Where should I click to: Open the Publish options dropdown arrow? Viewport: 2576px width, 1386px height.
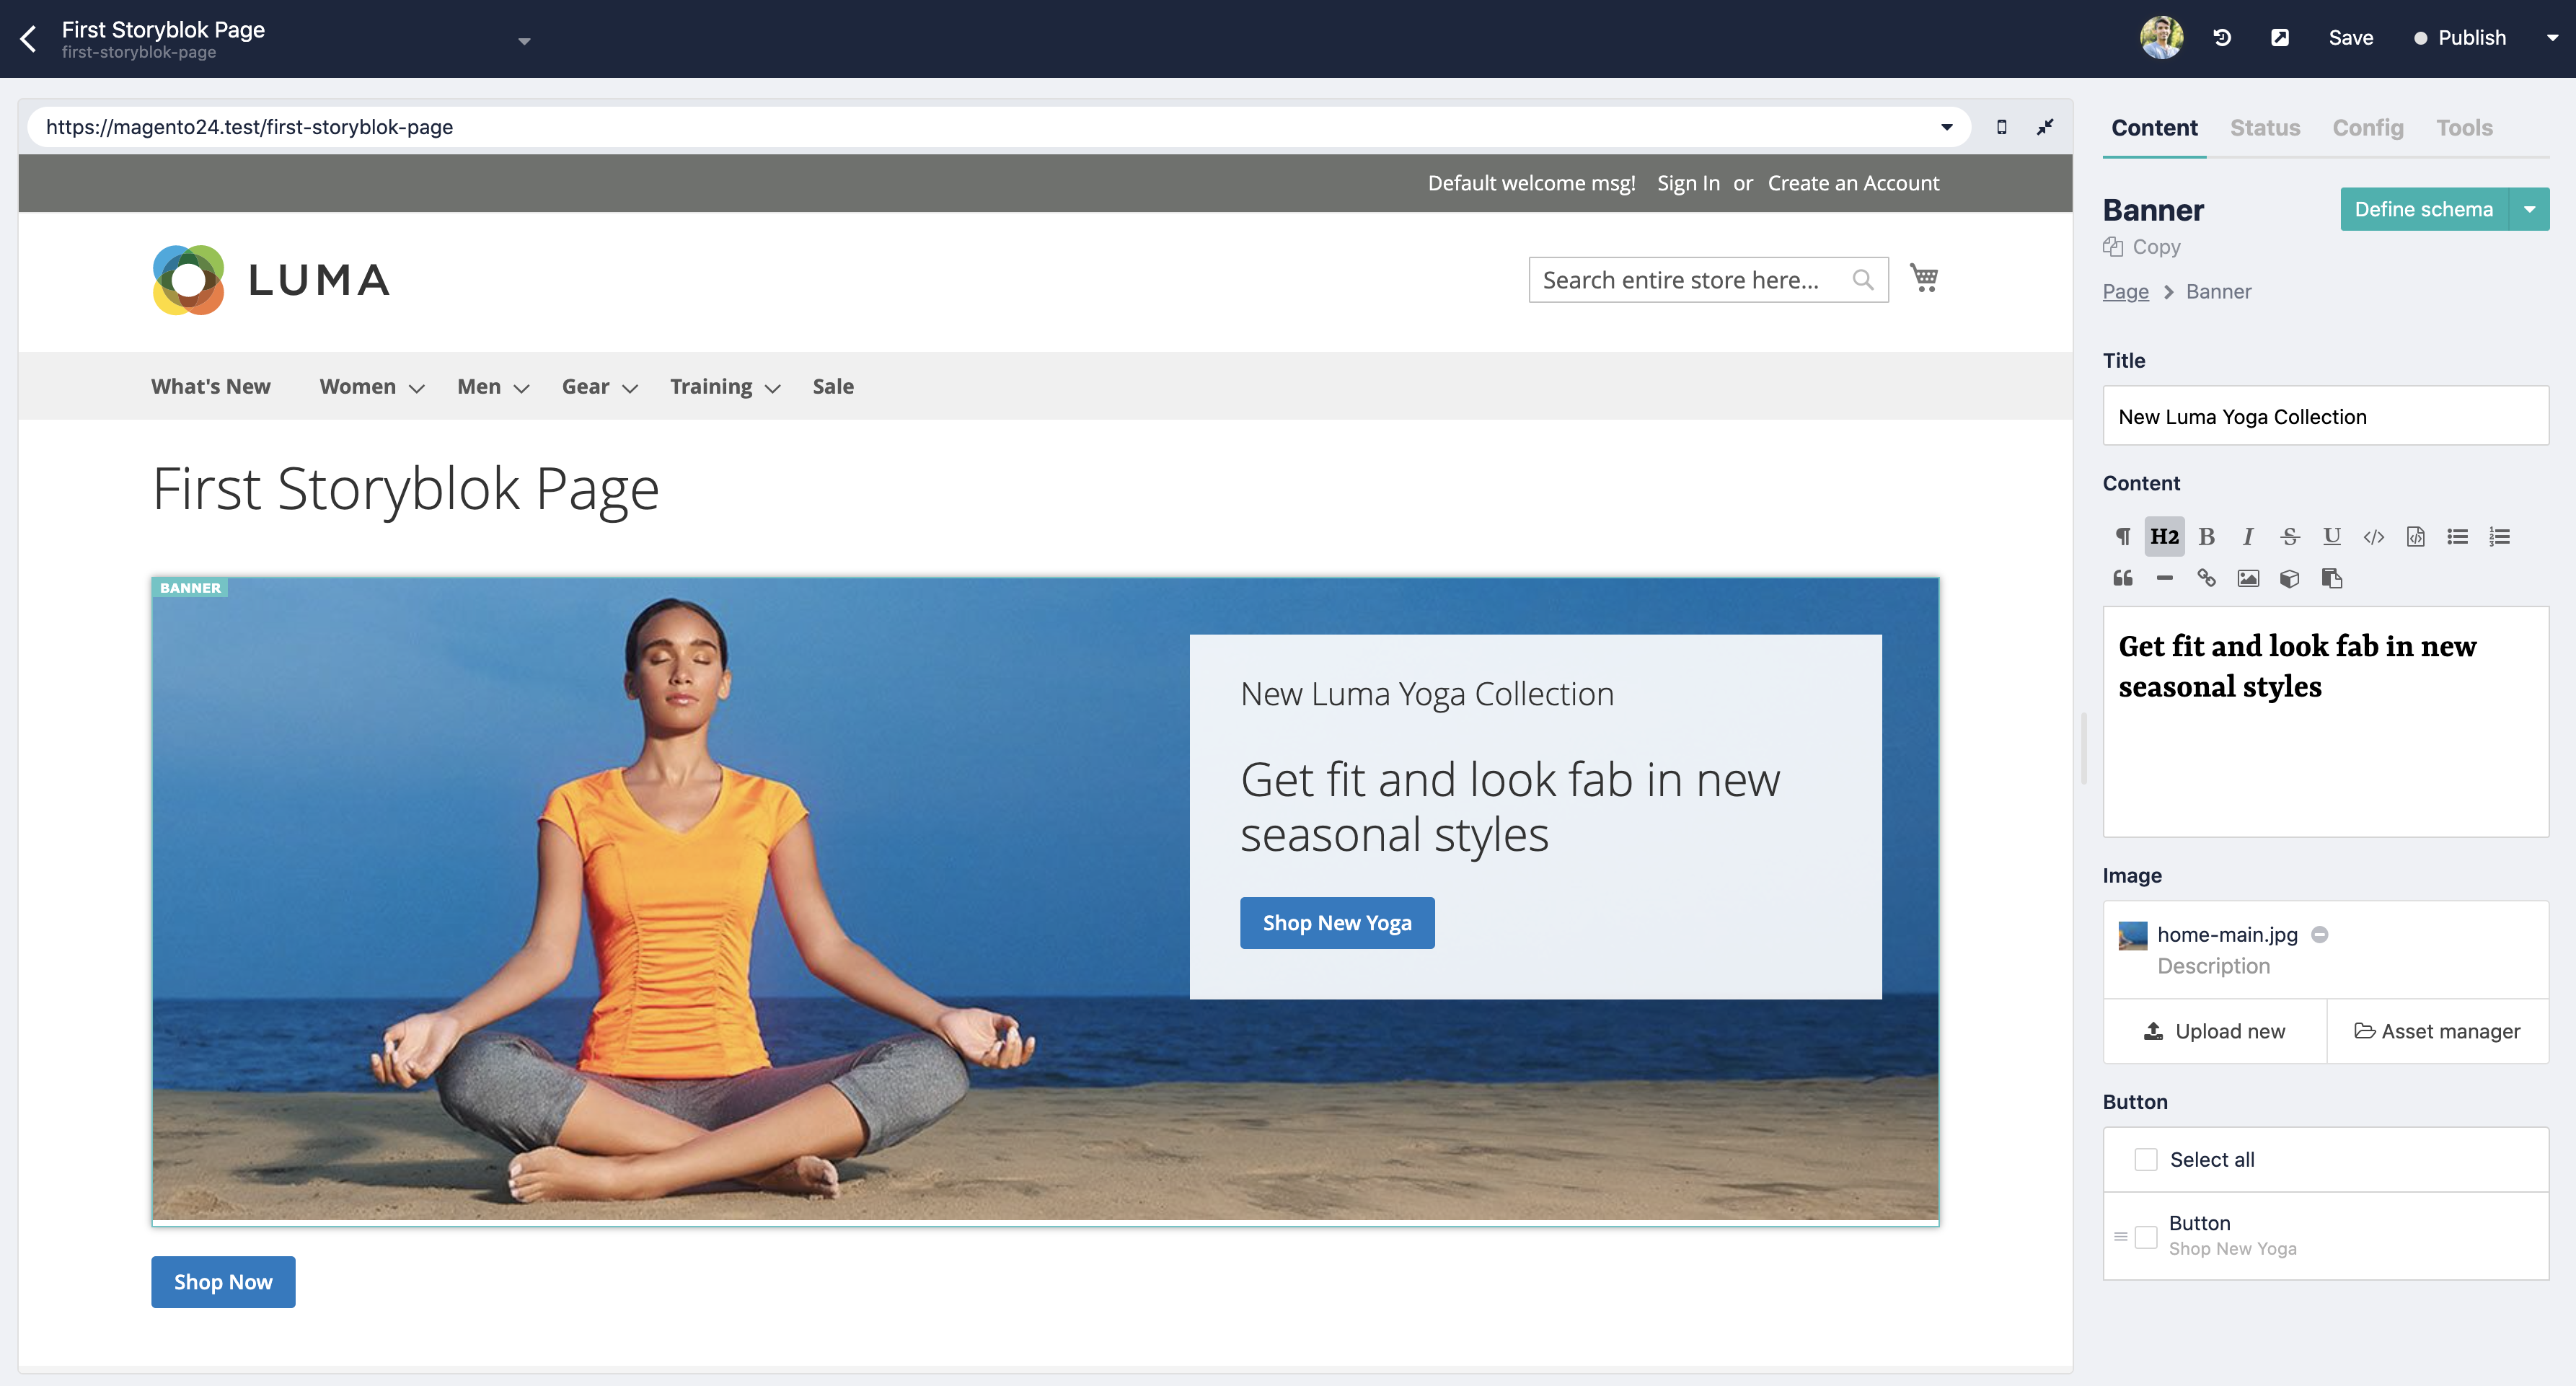point(2552,38)
